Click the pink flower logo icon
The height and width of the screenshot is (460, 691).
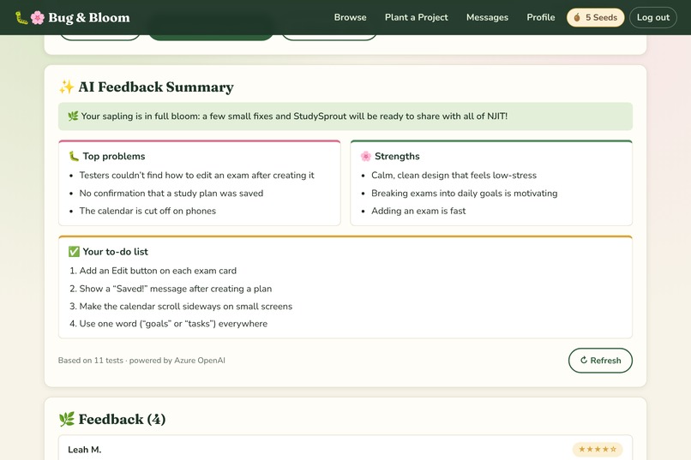click(38, 18)
